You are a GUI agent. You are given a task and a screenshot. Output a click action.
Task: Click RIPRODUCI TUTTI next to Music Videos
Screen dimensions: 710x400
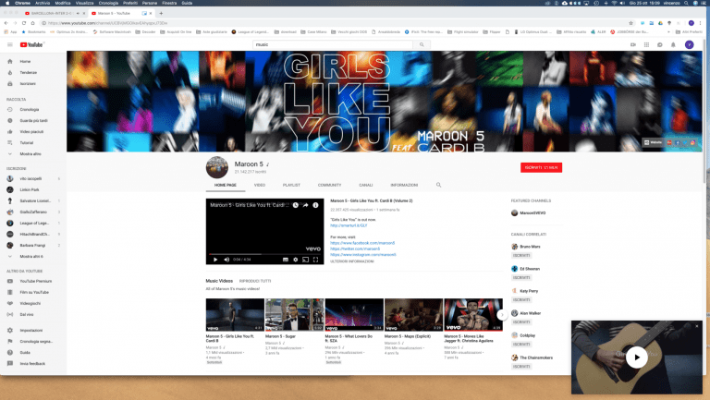click(x=255, y=281)
